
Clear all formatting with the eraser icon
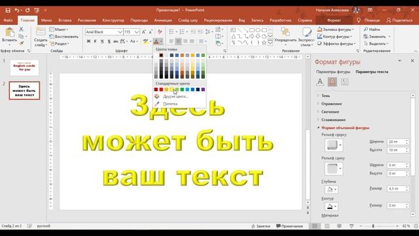[160, 32]
